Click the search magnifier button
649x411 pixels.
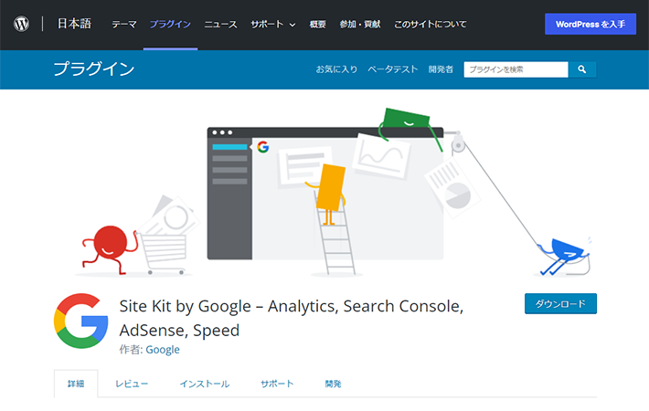point(582,69)
